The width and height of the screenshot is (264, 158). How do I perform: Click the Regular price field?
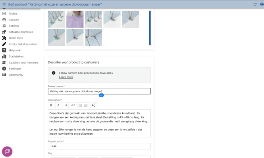pyautogui.click(x=99, y=146)
